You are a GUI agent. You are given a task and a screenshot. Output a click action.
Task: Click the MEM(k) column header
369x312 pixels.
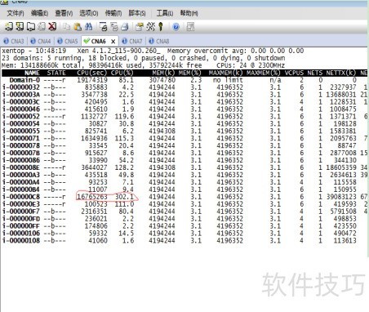(163, 73)
